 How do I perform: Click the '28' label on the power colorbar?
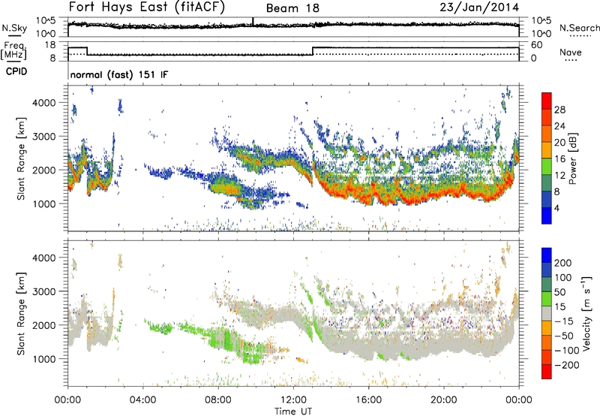559,110
